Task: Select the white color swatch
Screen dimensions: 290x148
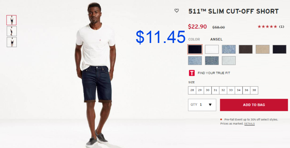Action: point(212,49)
